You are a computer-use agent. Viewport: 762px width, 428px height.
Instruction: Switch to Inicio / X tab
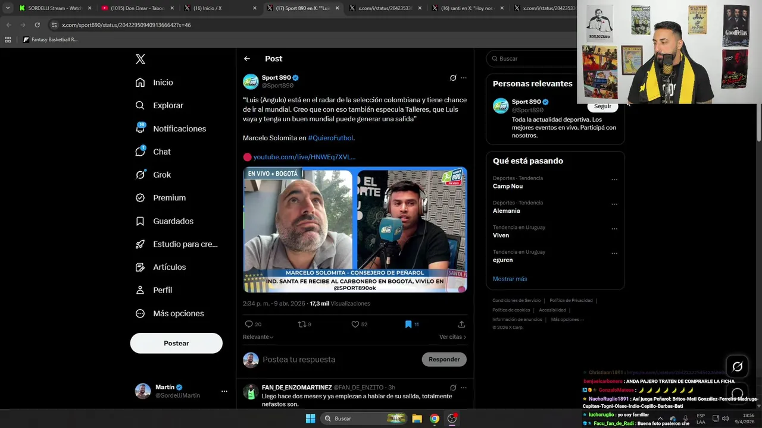220,8
